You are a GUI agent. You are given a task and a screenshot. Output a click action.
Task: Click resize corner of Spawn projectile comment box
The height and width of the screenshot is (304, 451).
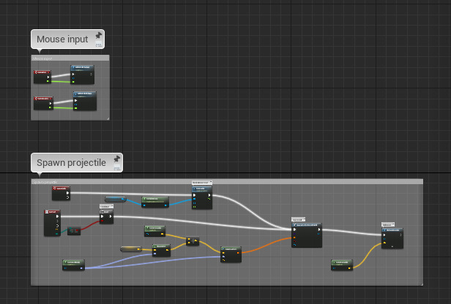(x=421, y=283)
